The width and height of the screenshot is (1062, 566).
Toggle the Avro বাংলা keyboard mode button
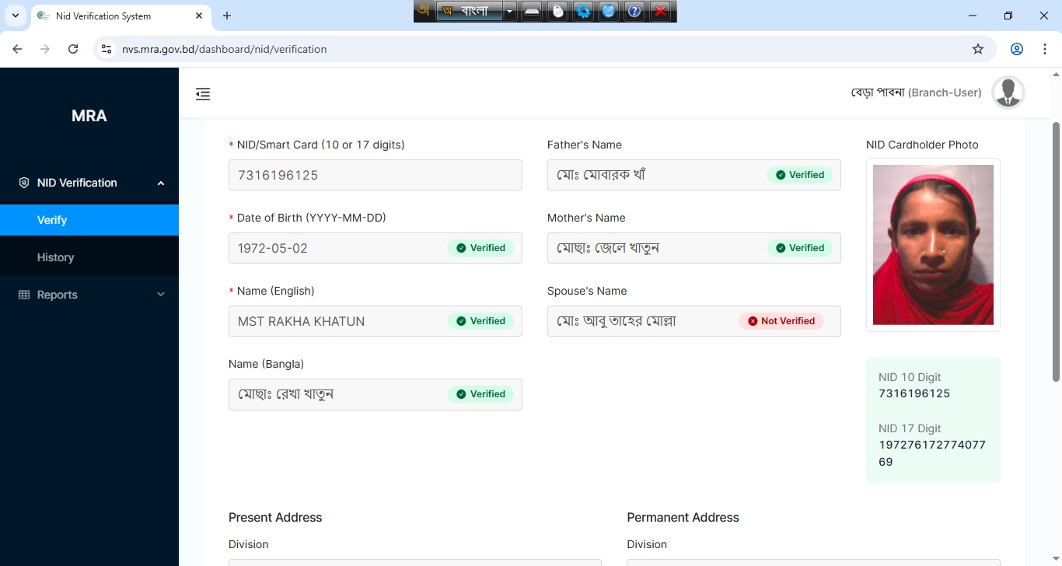pyautogui.click(x=468, y=11)
